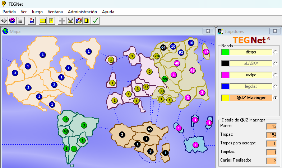282x168 pixels.
Task: Select the radio button for legolas
Action: tap(276, 87)
